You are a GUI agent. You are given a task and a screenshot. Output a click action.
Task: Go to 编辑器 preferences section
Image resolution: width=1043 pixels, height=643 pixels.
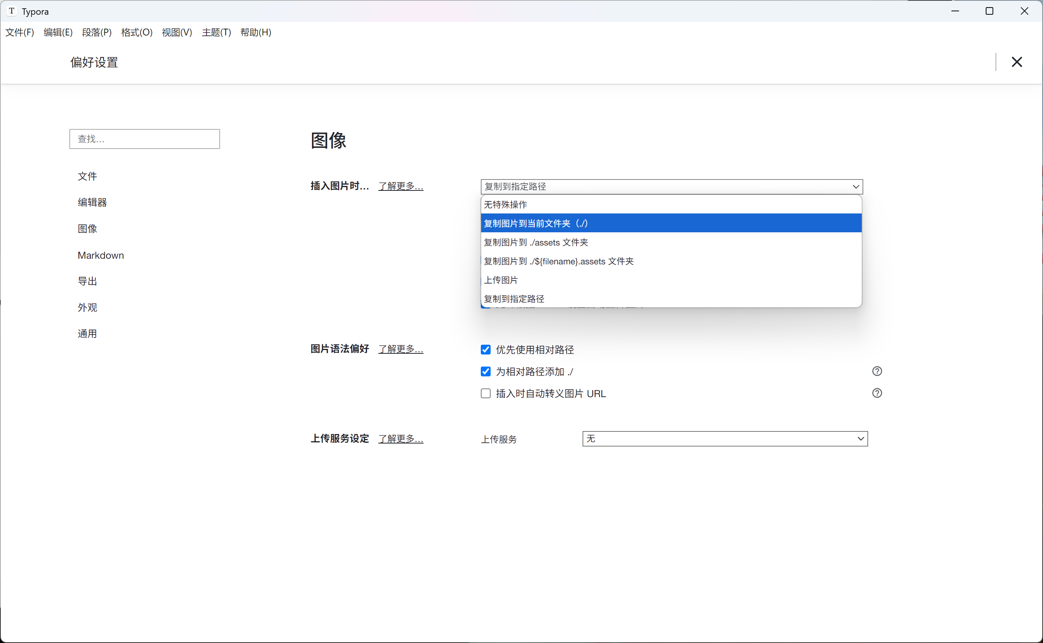pyautogui.click(x=92, y=203)
